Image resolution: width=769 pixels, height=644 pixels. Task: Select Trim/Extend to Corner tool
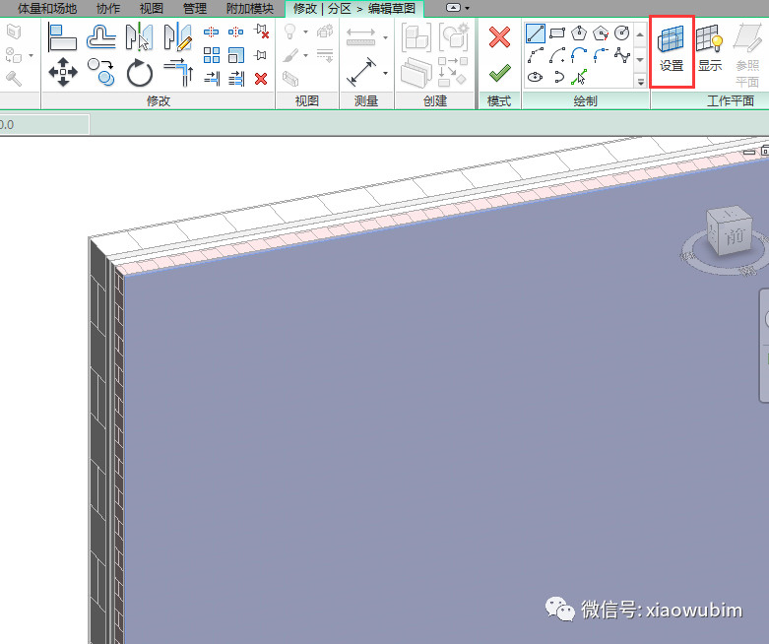[178, 72]
